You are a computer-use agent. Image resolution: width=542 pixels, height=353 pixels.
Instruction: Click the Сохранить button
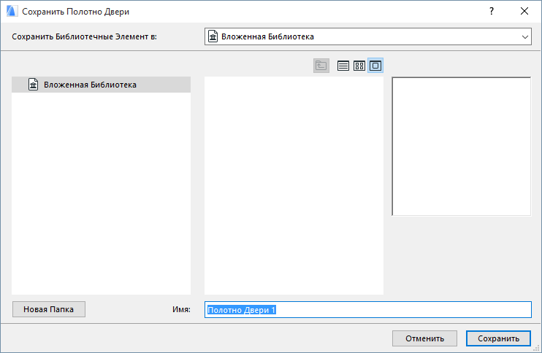click(498, 338)
